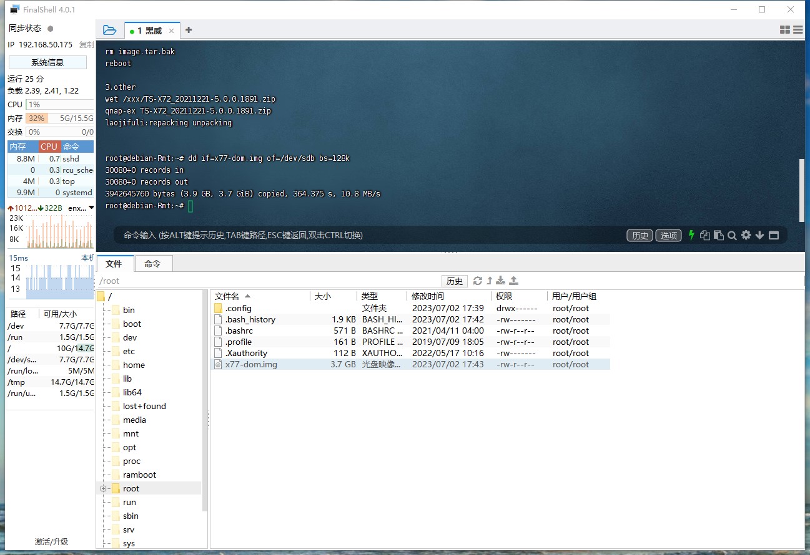Toggle terminal fullscreen window icon
The height and width of the screenshot is (555, 810).
[x=774, y=235]
